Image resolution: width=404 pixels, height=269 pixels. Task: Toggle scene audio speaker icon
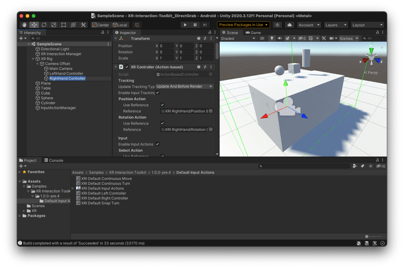click(279, 38)
